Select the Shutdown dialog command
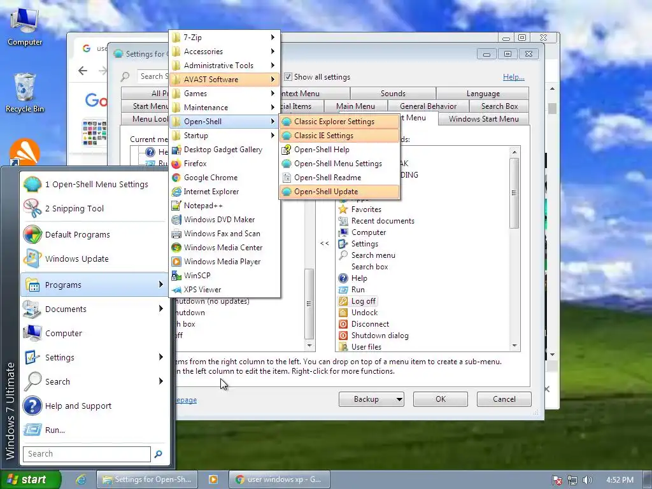Image resolution: width=652 pixels, height=489 pixels. pyautogui.click(x=374, y=336)
